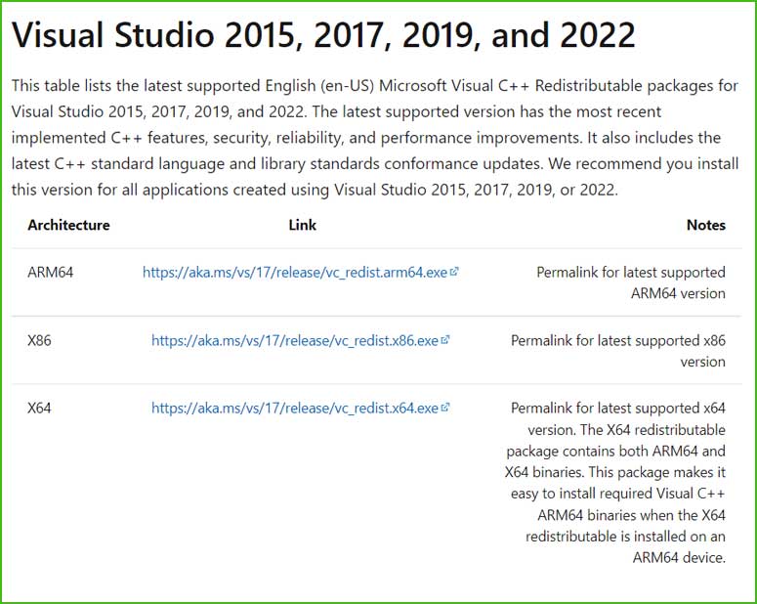Click the Notes column header
The width and height of the screenshot is (757, 604).
tap(706, 225)
